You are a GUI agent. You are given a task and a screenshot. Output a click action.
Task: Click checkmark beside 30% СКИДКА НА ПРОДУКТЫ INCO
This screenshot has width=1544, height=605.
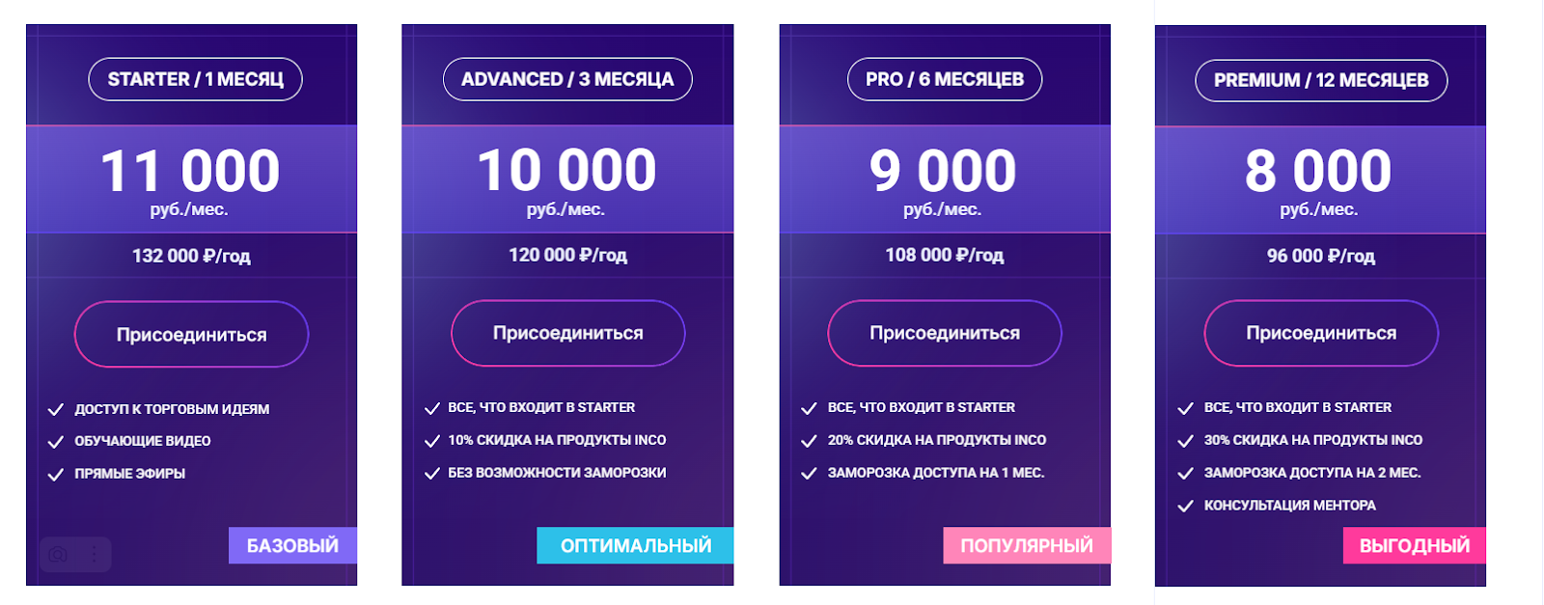(x=1186, y=440)
